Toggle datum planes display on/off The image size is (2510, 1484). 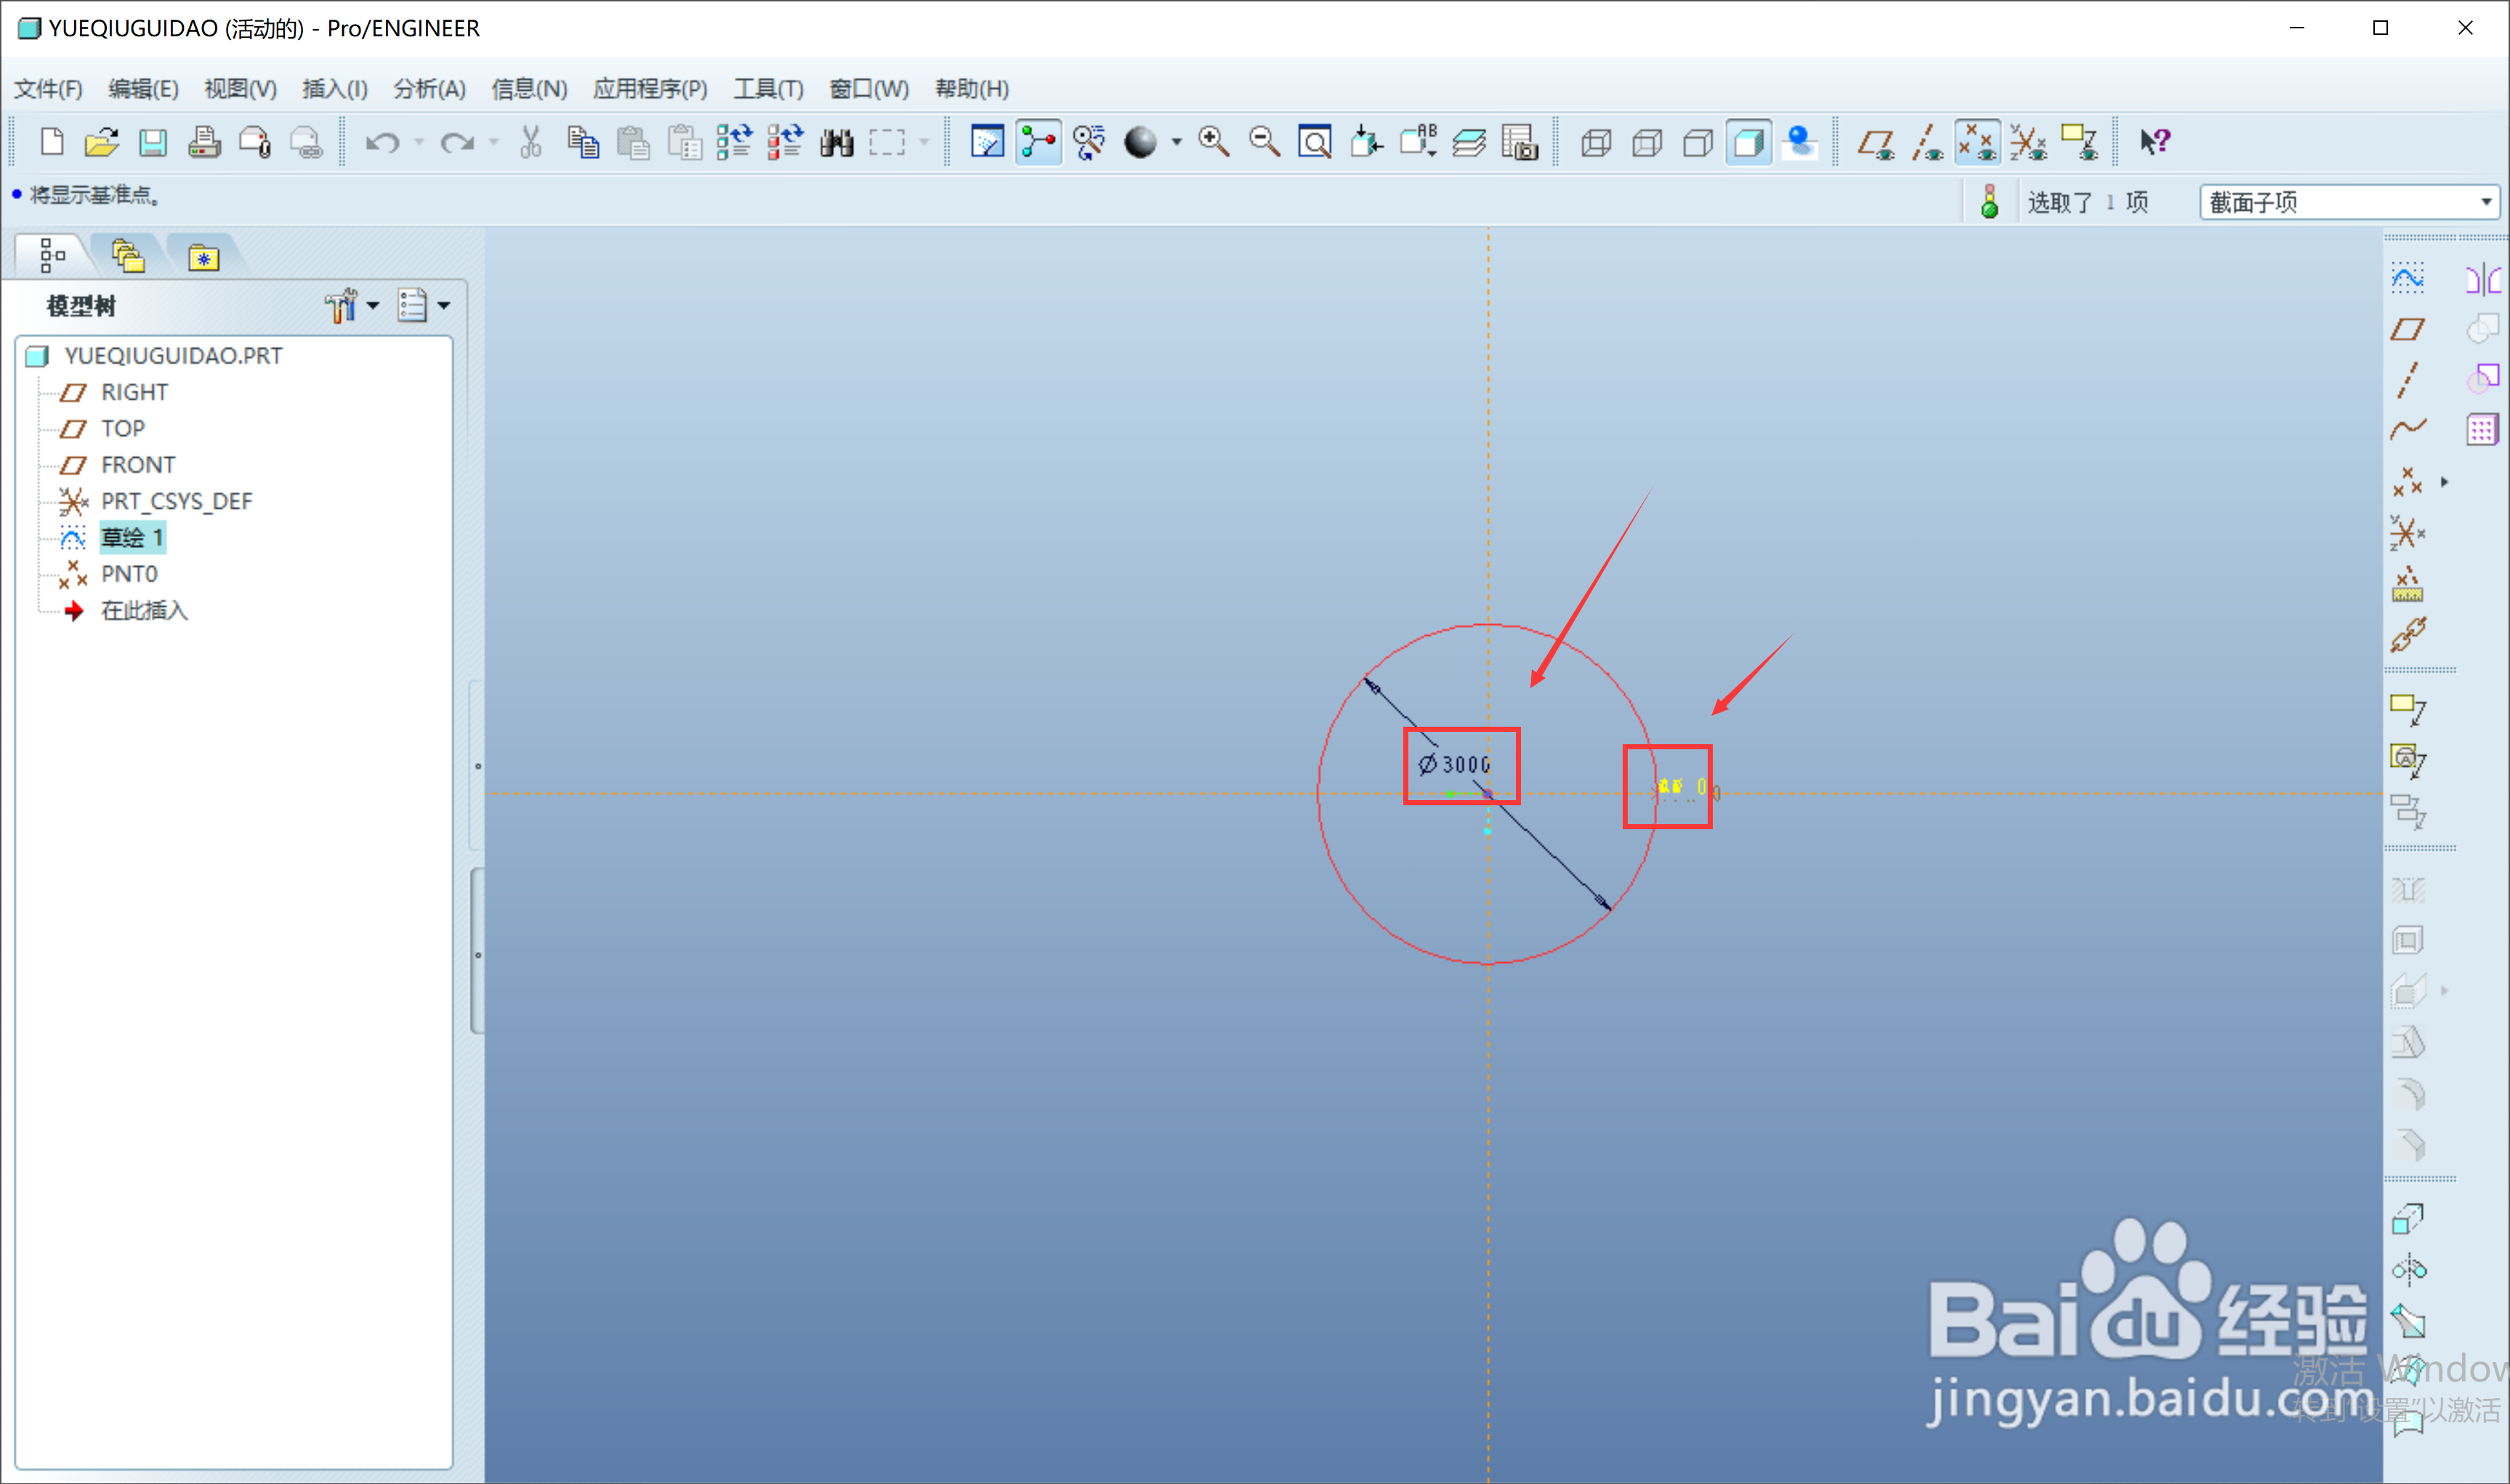(x=1876, y=142)
